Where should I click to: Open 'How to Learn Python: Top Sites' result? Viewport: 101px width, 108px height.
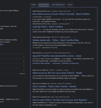[61, 100]
